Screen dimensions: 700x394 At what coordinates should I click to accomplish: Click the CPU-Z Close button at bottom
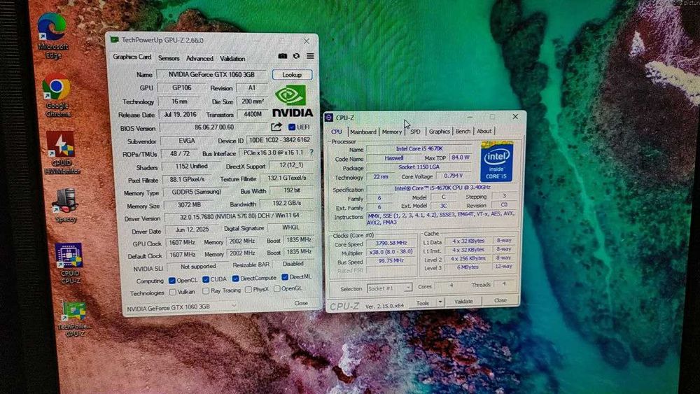click(500, 300)
